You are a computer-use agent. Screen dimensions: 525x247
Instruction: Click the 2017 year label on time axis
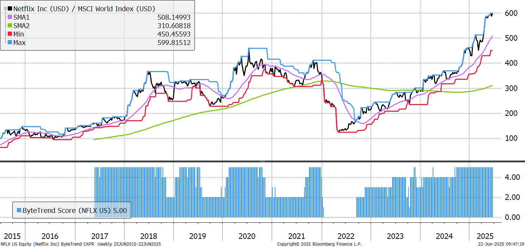click(x=99, y=236)
